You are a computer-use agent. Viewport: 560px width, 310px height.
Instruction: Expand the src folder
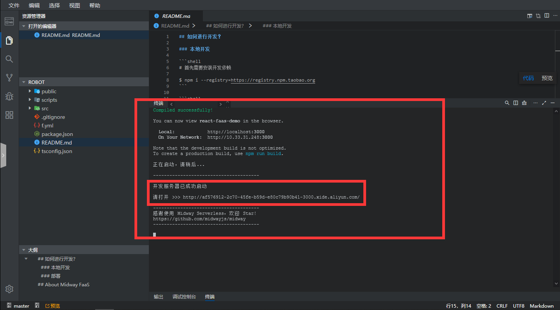click(x=30, y=108)
